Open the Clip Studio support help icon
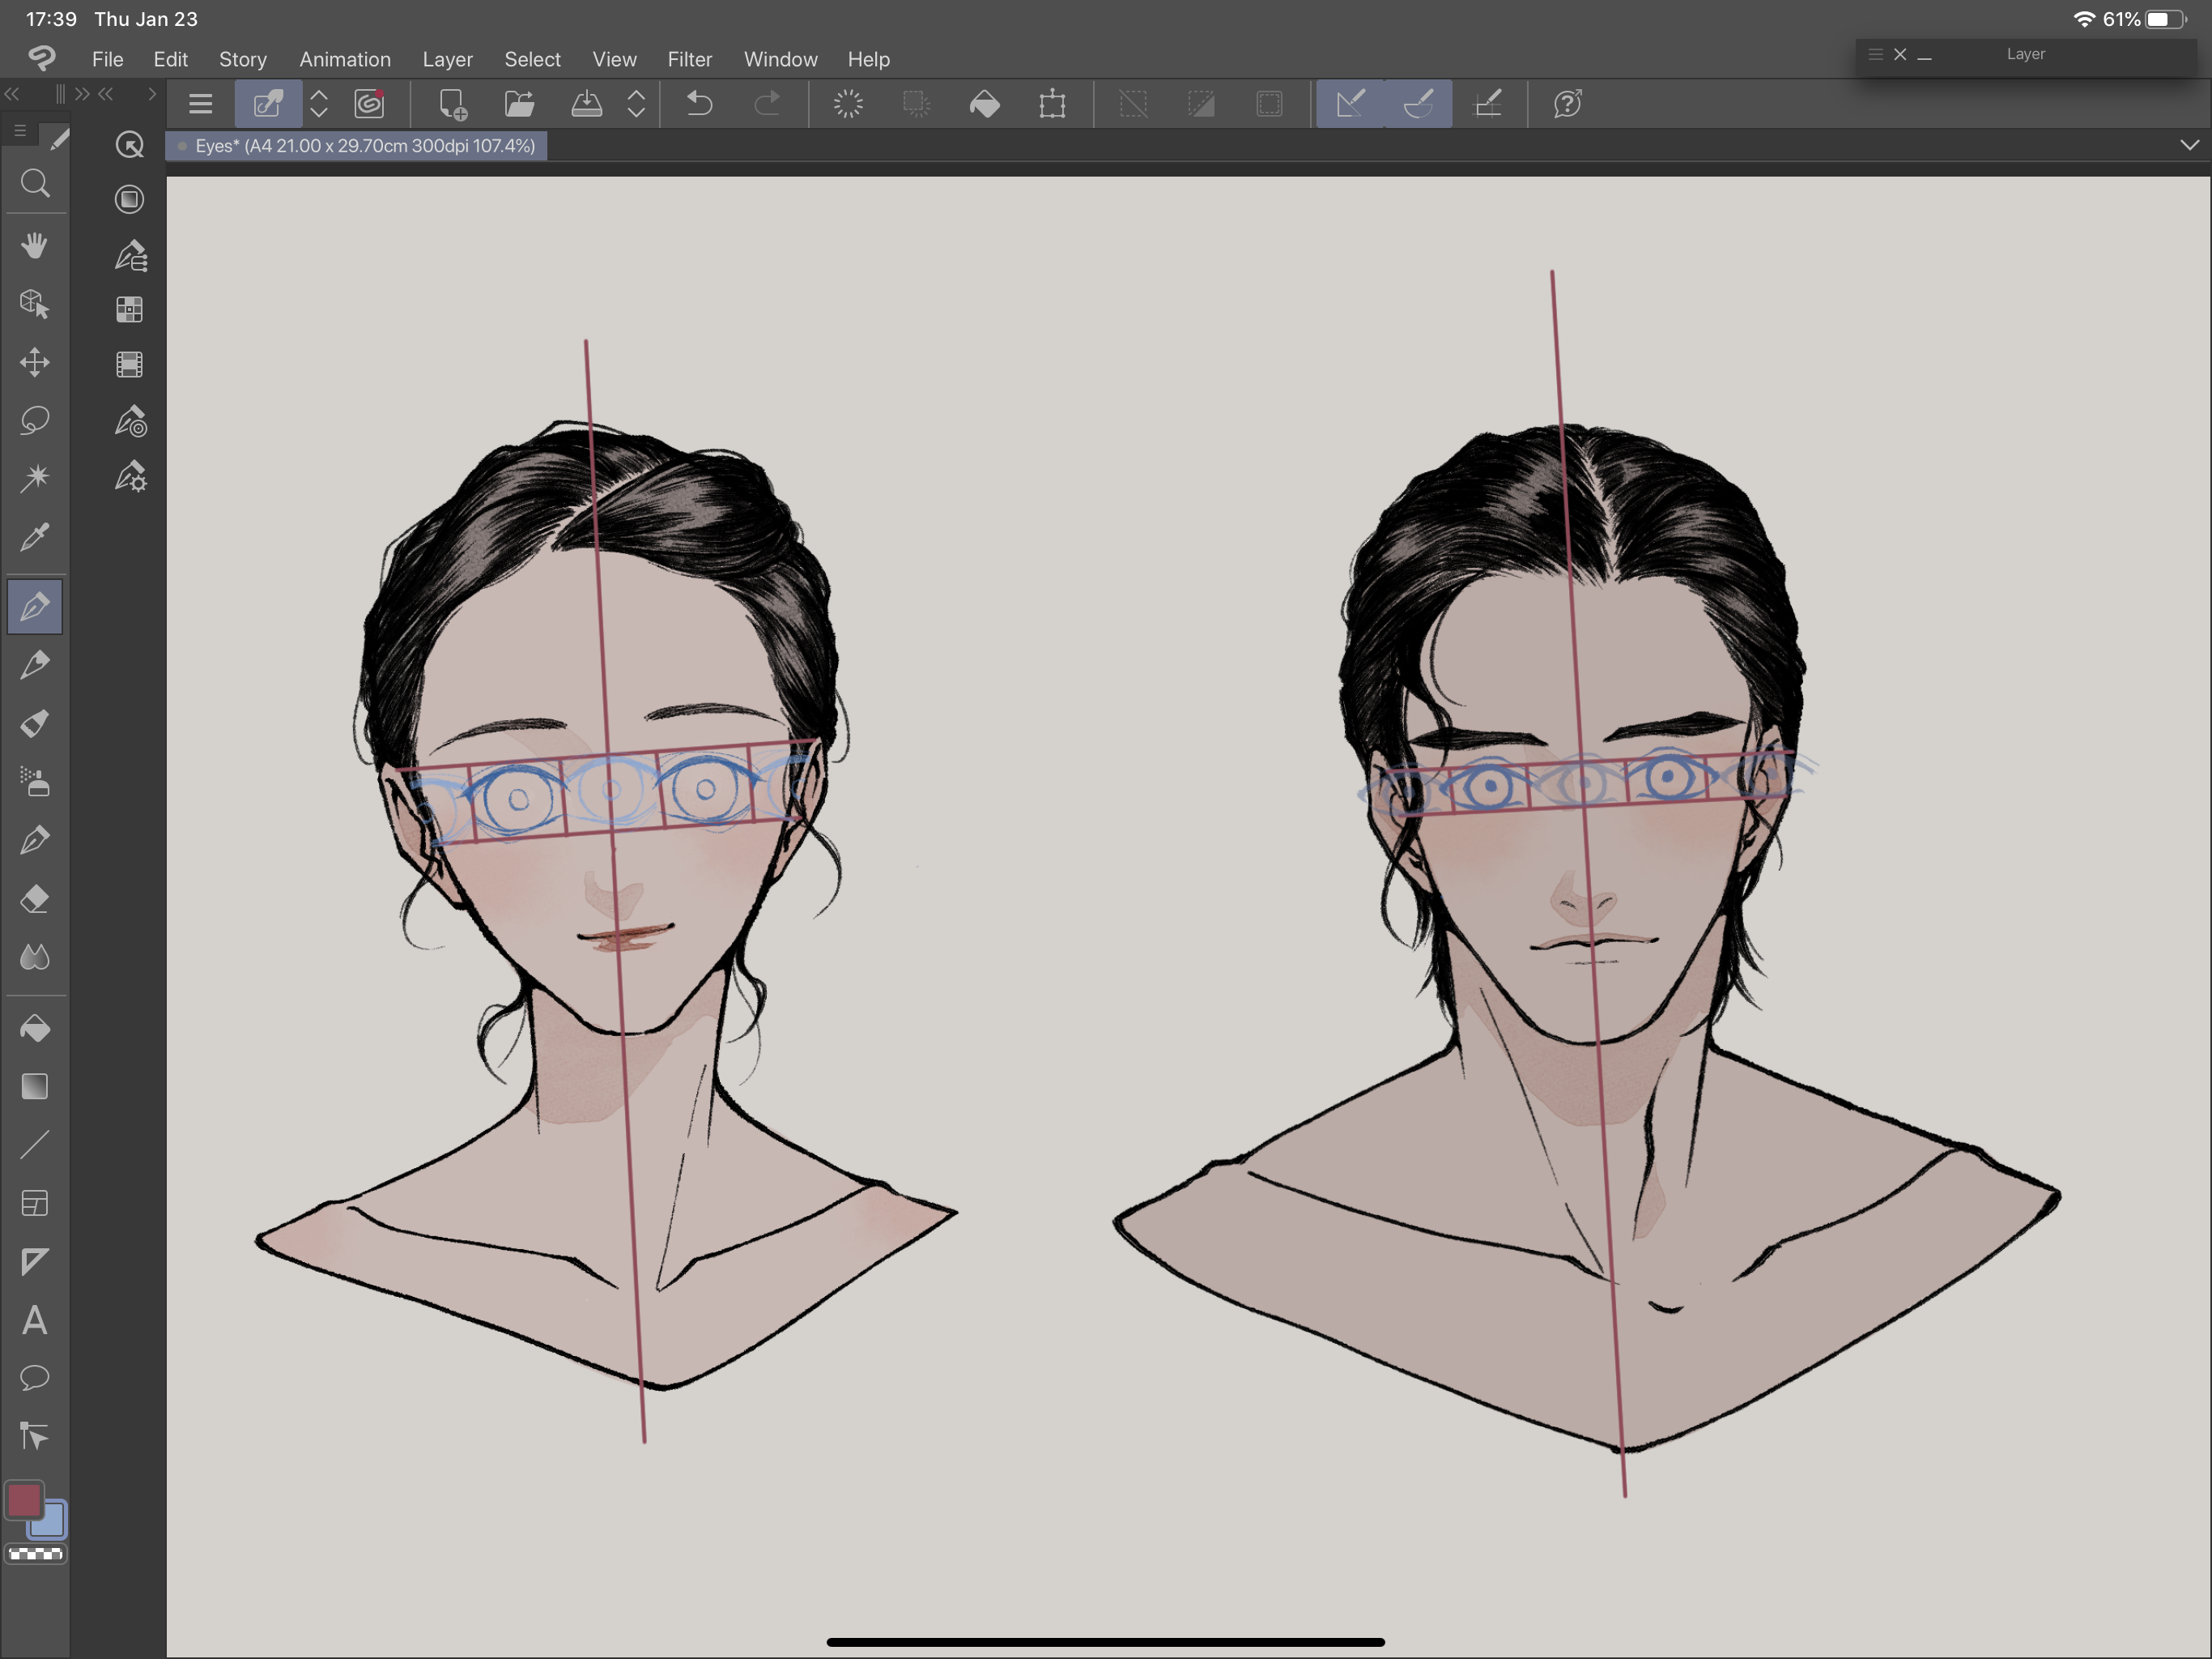 coord(1567,104)
